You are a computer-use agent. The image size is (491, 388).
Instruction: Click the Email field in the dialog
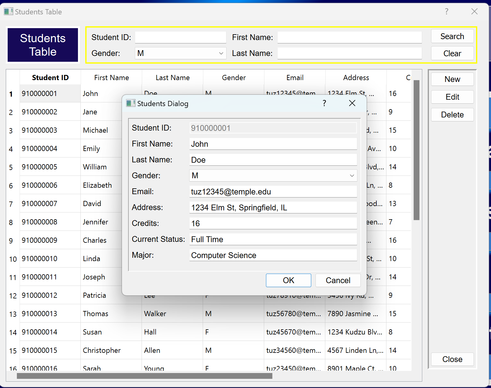click(x=273, y=191)
